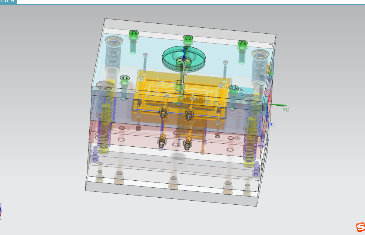This screenshot has width=365, height=235.
Task: Select the XC axis label of the WCS
Action: click(x=266, y=92)
